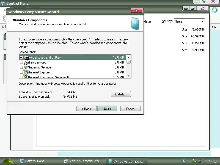Select the Accessories and Utilities row
Image resolution: width=220 pixels, height=165 pixels.
tap(73, 57)
